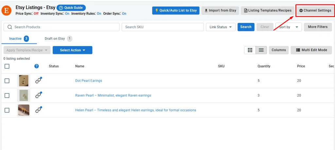Click the orange Etsy logo icon

[7, 11]
